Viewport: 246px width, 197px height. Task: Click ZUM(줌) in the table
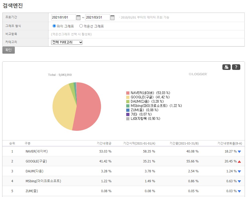[32, 191]
